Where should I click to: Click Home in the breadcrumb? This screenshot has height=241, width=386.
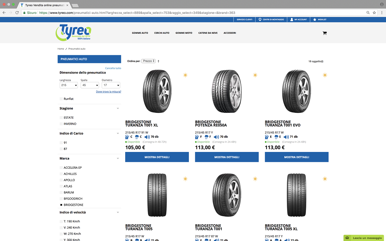pos(61,49)
